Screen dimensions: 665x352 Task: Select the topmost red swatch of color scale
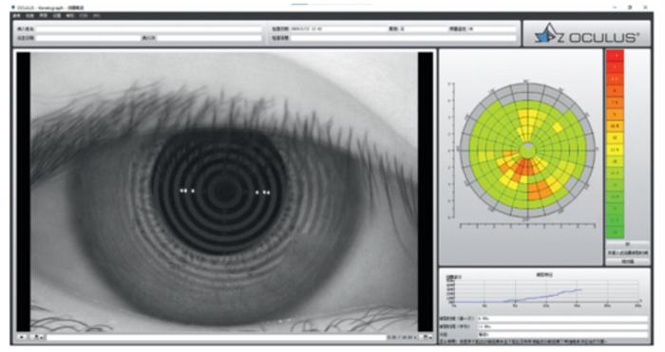[x=615, y=56]
